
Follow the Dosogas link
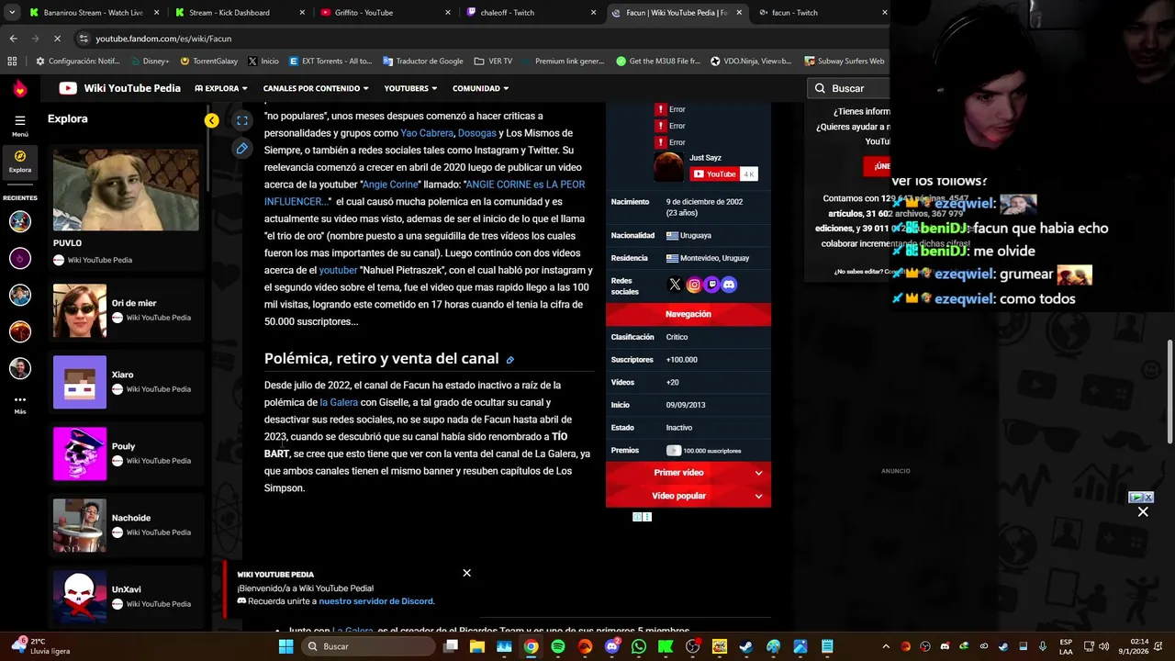click(x=476, y=133)
